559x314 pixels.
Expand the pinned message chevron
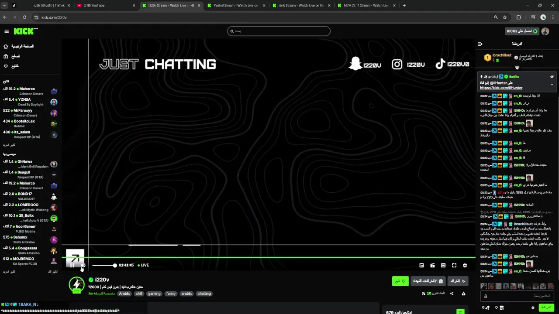(552, 84)
